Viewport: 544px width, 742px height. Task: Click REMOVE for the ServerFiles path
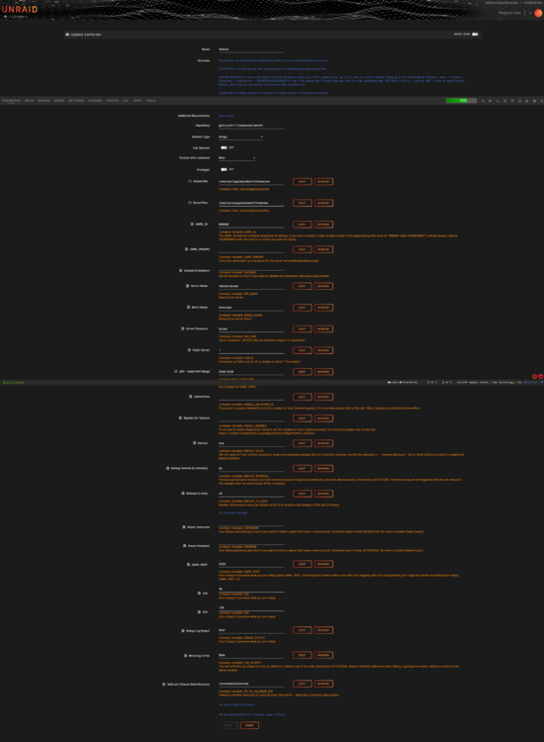tap(323, 203)
